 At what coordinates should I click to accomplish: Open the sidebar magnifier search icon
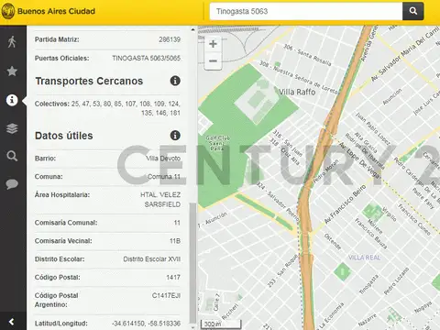(12, 156)
